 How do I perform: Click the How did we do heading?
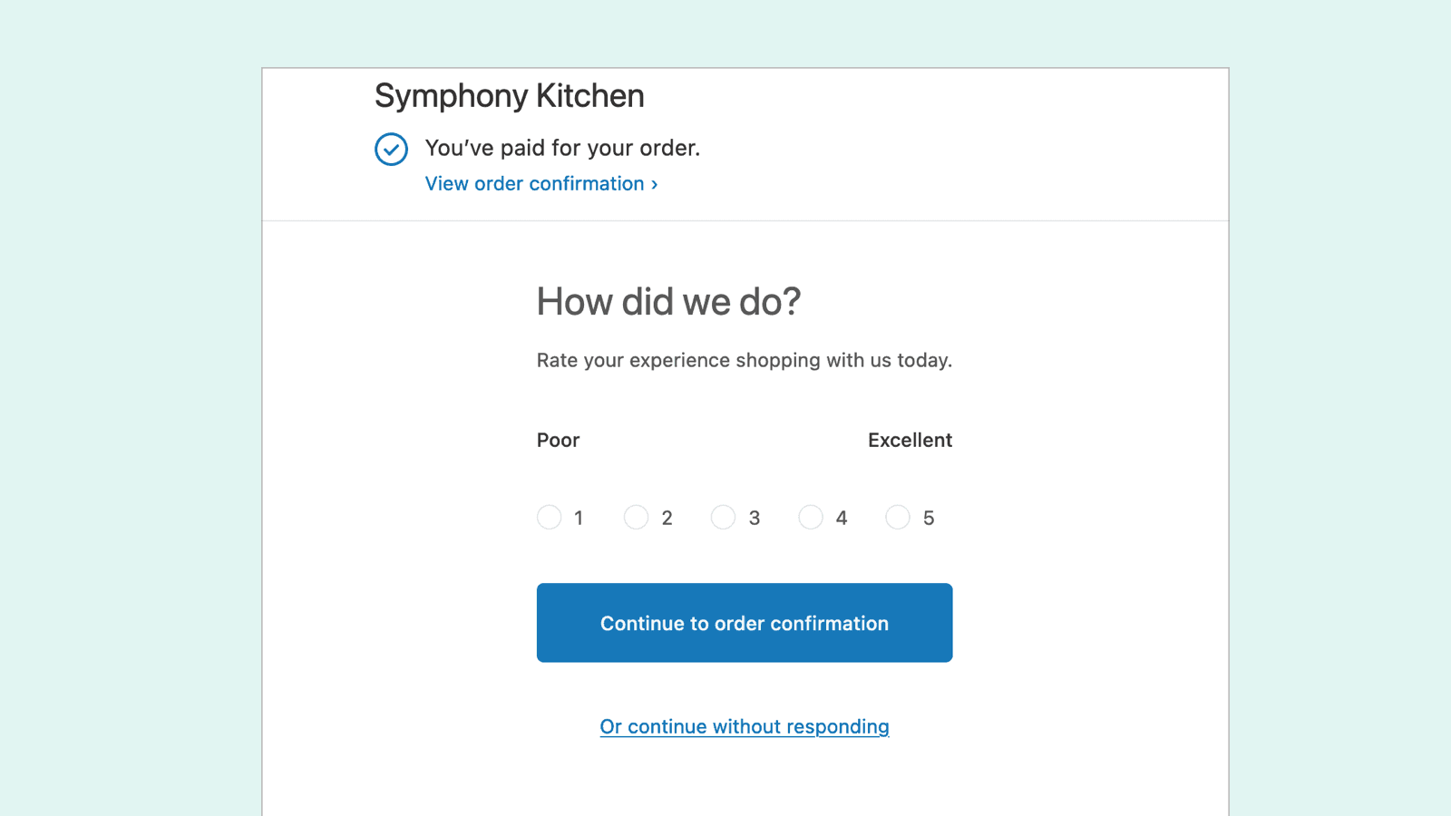coord(668,301)
